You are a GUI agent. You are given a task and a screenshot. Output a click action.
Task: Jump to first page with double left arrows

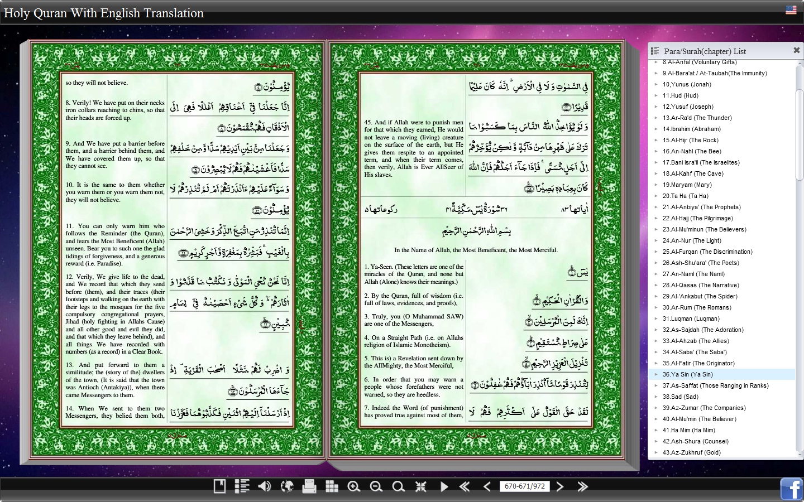(x=465, y=486)
